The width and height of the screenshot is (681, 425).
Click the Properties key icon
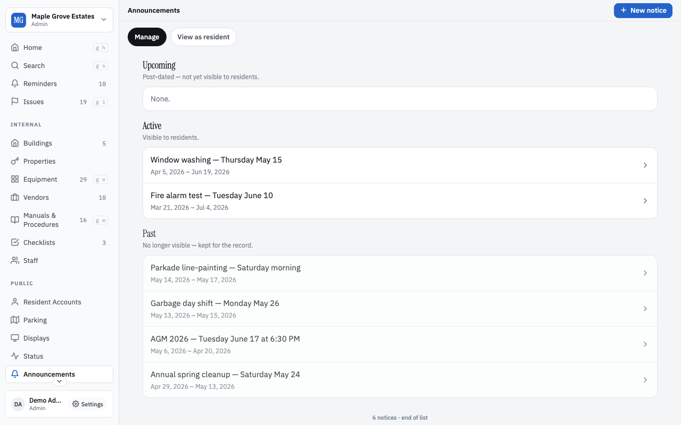(x=15, y=161)
